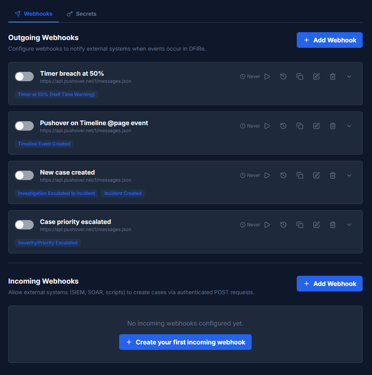Edit the Case priority escalated webhook
The image size is (372, 375).
click(x=316, y=224)
